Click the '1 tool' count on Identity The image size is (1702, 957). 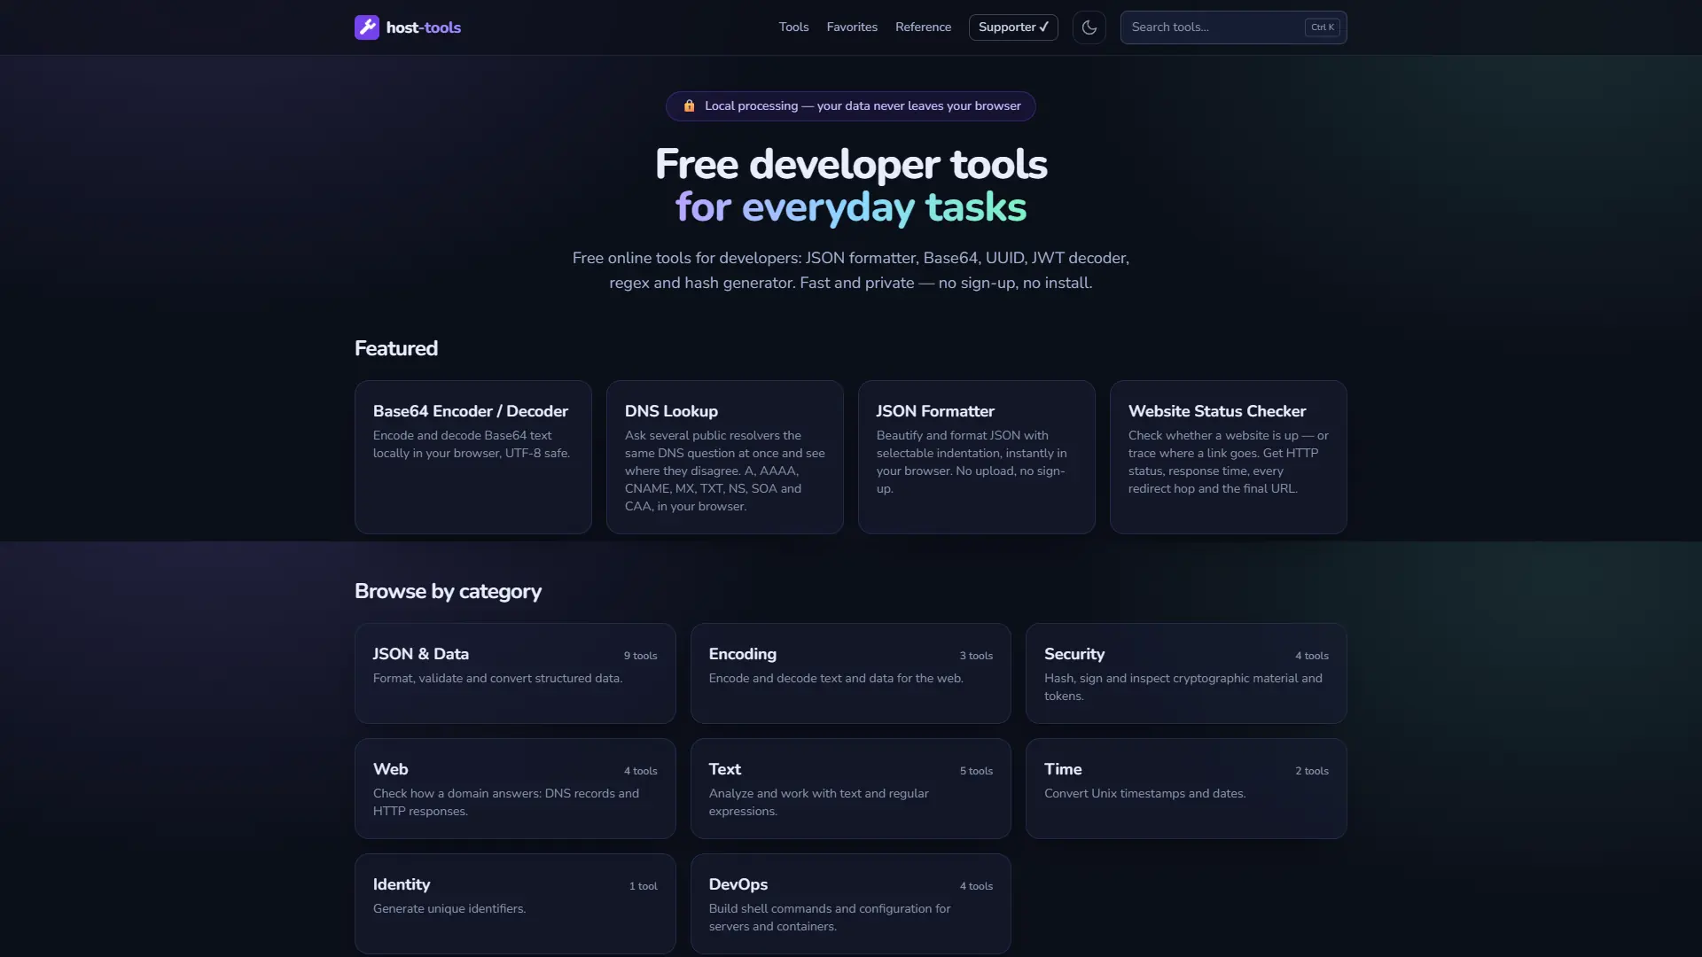(x=644, y=886)
